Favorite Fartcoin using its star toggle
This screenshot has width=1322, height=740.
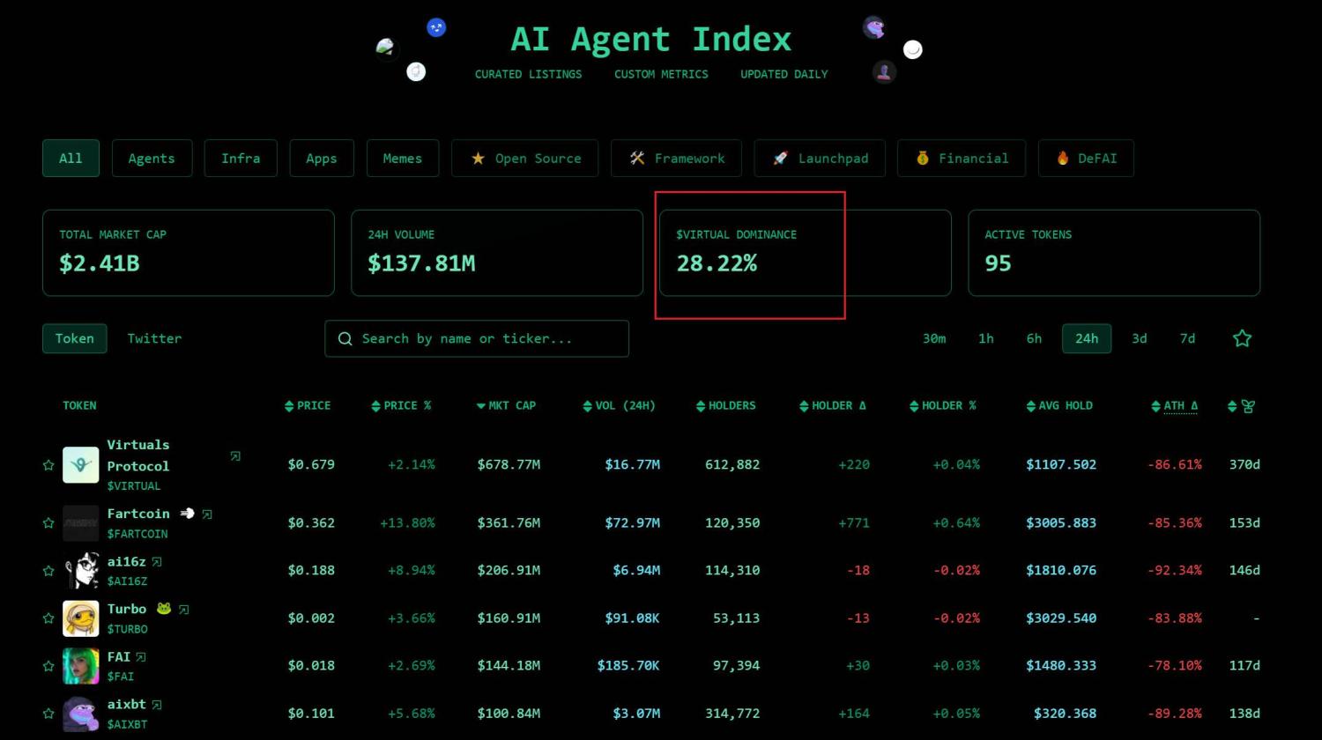click(48, 522)
